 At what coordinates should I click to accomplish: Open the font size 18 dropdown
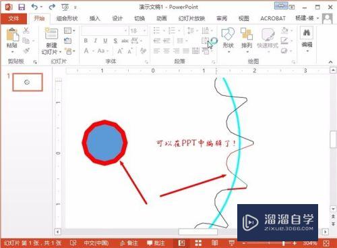click(145, 30)
